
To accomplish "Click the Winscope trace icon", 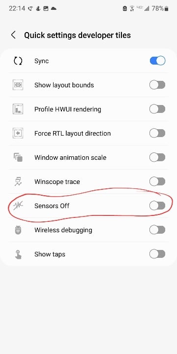I will coord(18,181).
